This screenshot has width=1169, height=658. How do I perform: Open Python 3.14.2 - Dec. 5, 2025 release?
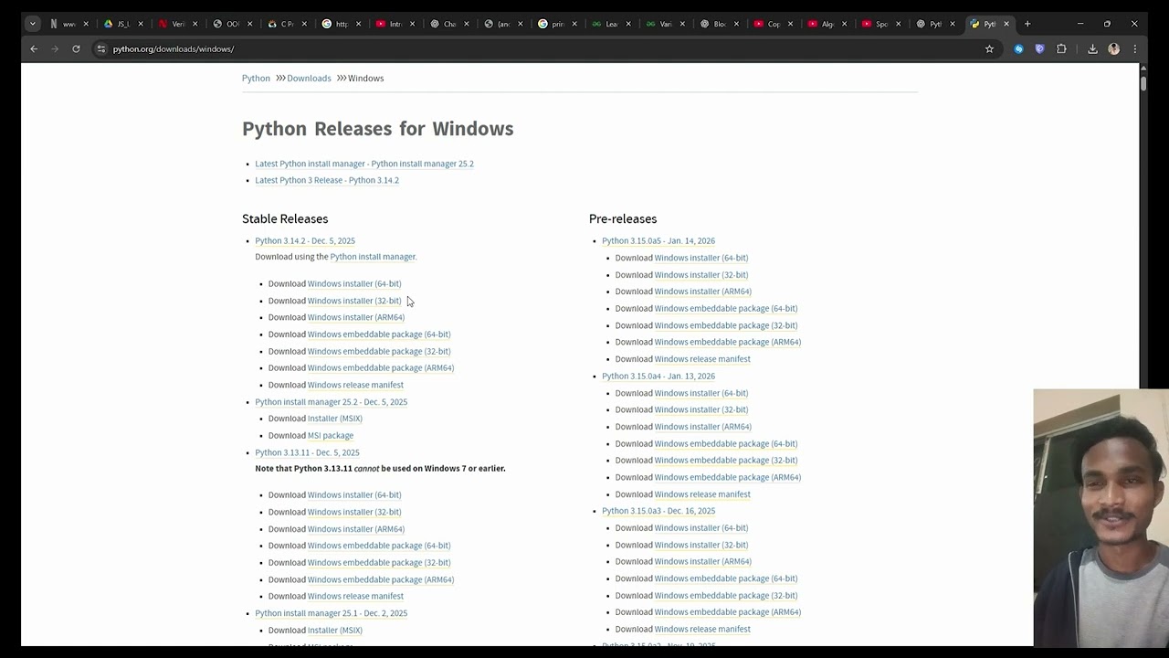coord(305,241)
